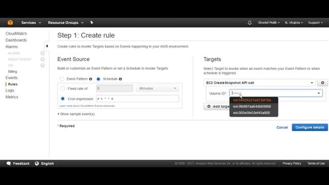Click the fixed rate value field
329x185 pixels.
pyautogui.click(x=115, y=88)
